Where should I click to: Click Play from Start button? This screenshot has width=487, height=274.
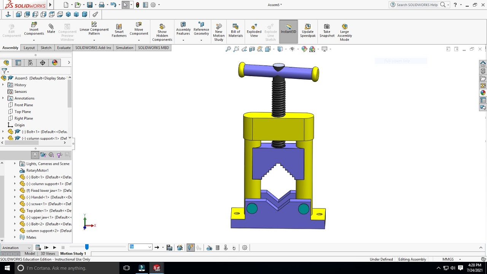pyautogui.click(x=46, y=247)
